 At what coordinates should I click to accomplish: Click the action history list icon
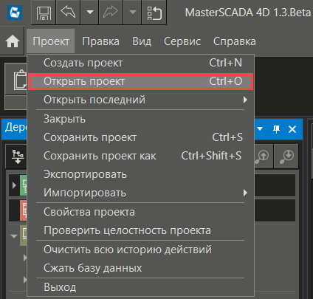point(154,13)
